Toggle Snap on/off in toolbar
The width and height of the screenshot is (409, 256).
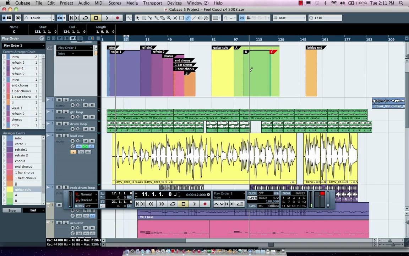[242, 18]
